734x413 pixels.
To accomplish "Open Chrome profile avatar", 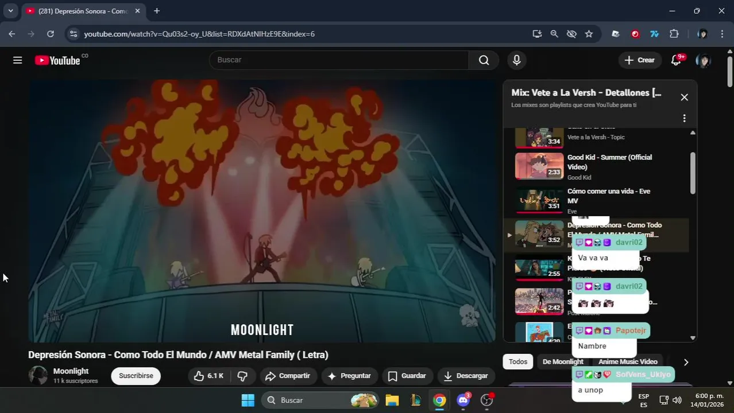I will 702,34.
